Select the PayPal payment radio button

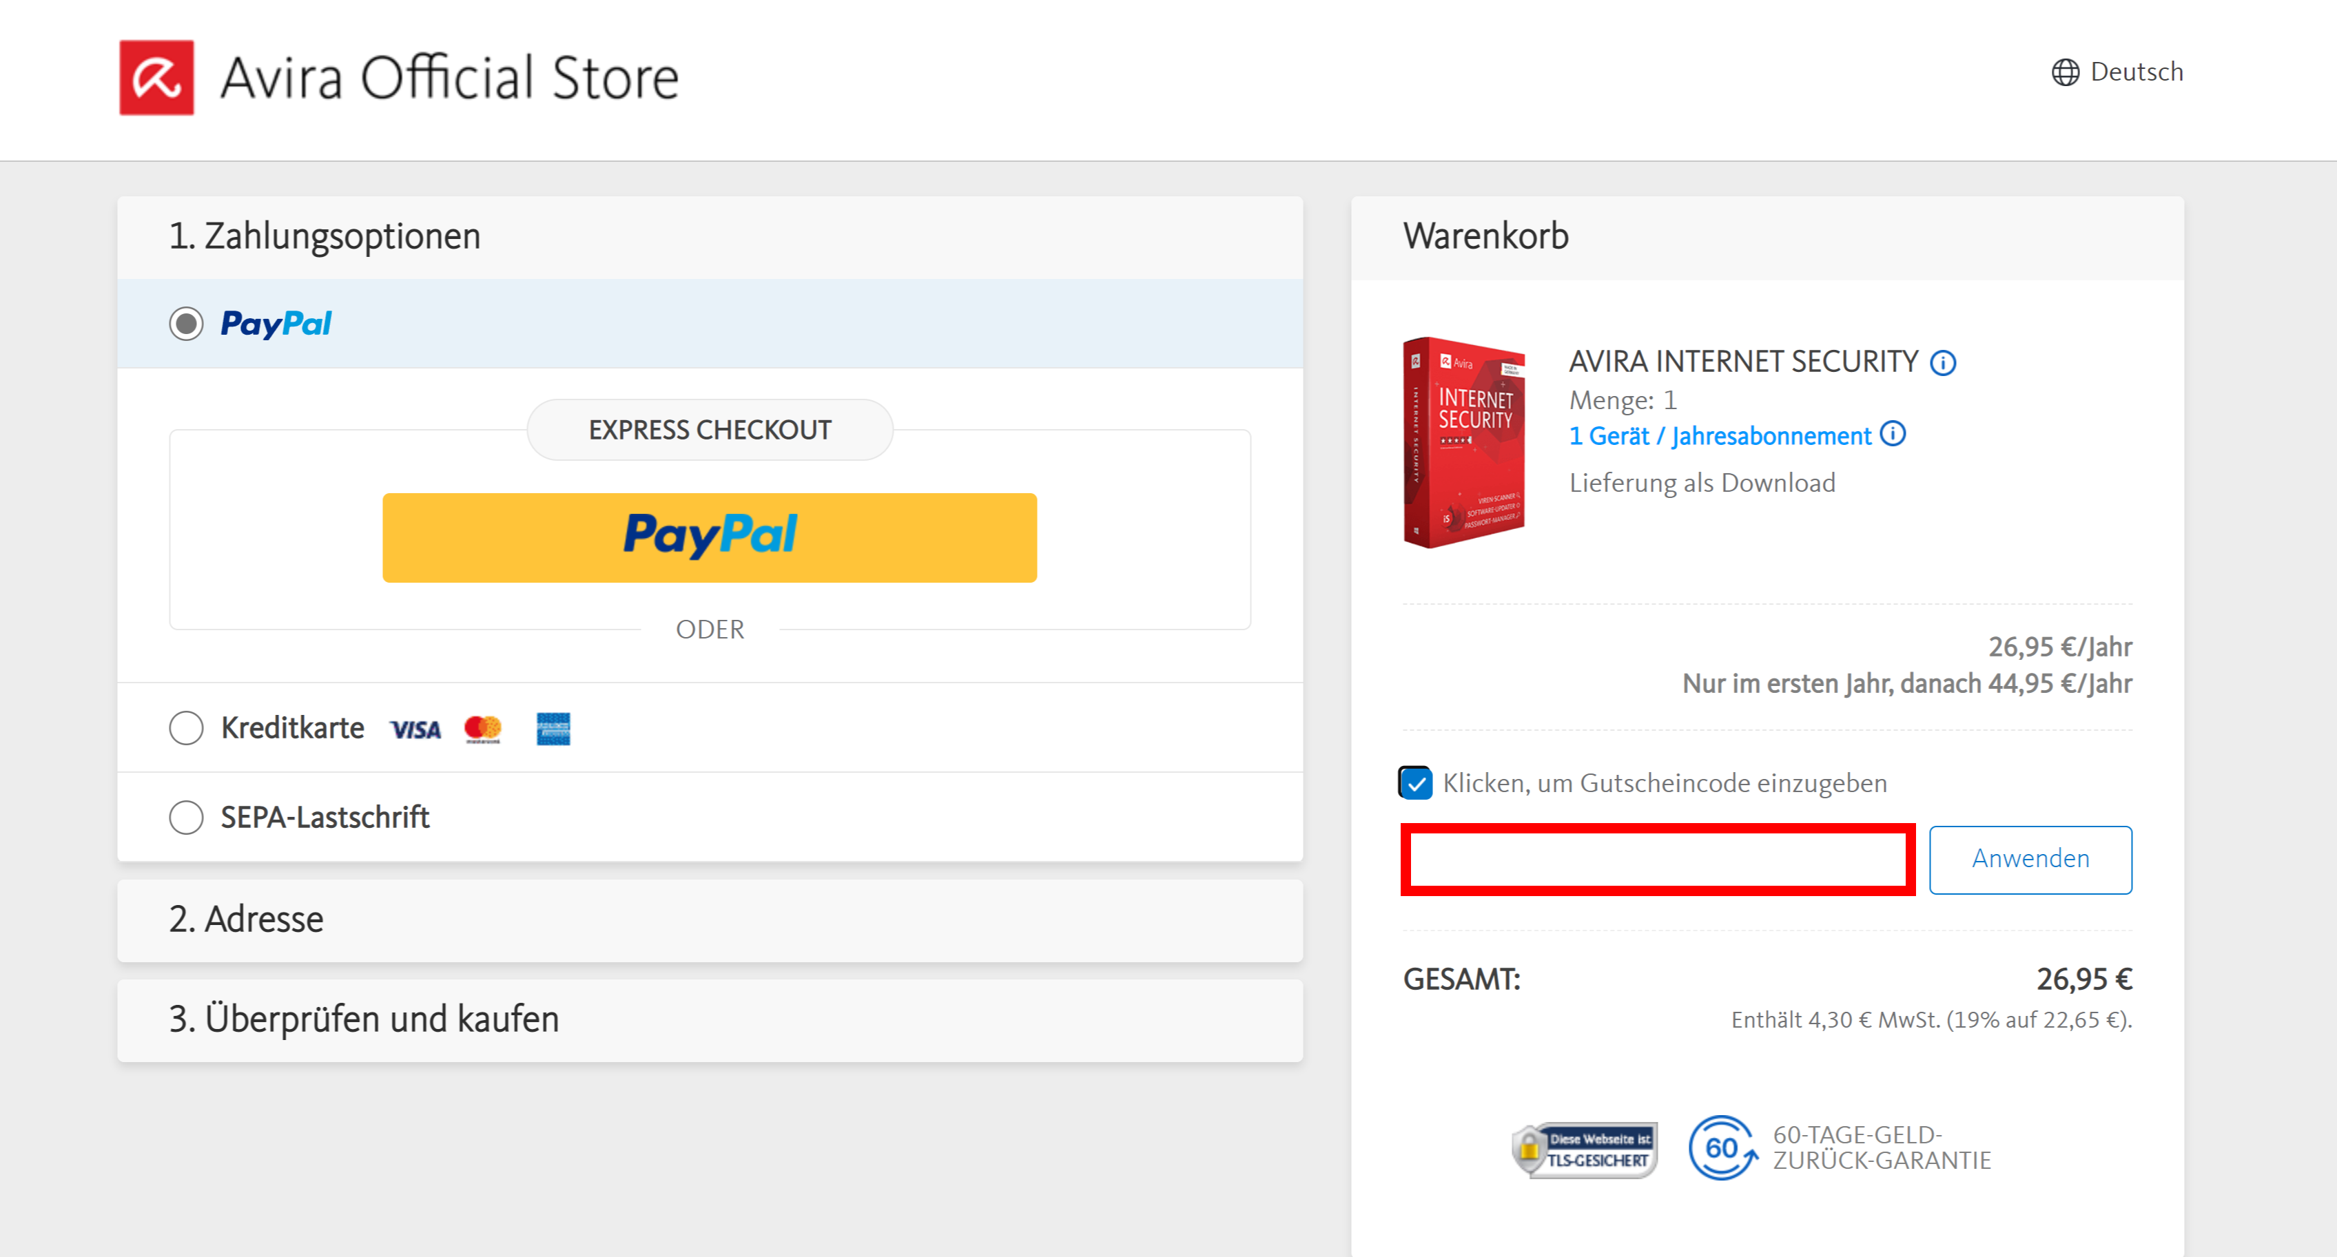[x=186, y=324]
